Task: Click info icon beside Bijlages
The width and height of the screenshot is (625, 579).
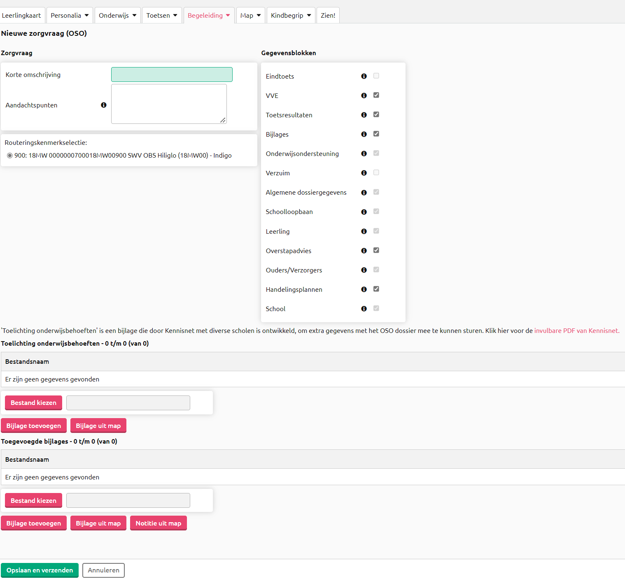Action: 364,134
